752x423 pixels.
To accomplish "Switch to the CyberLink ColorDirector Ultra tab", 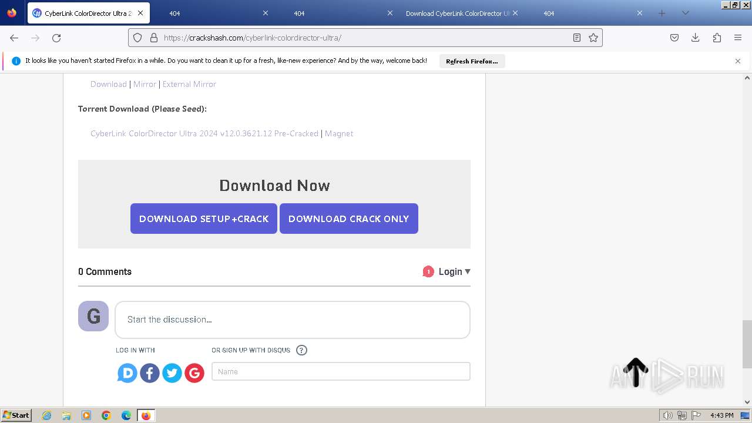I will tap(88, 13).
